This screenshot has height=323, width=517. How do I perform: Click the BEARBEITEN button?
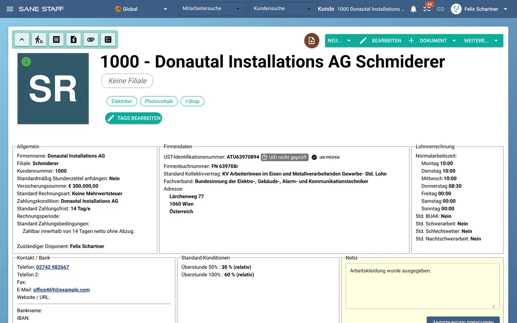click(x=380, y=40)
